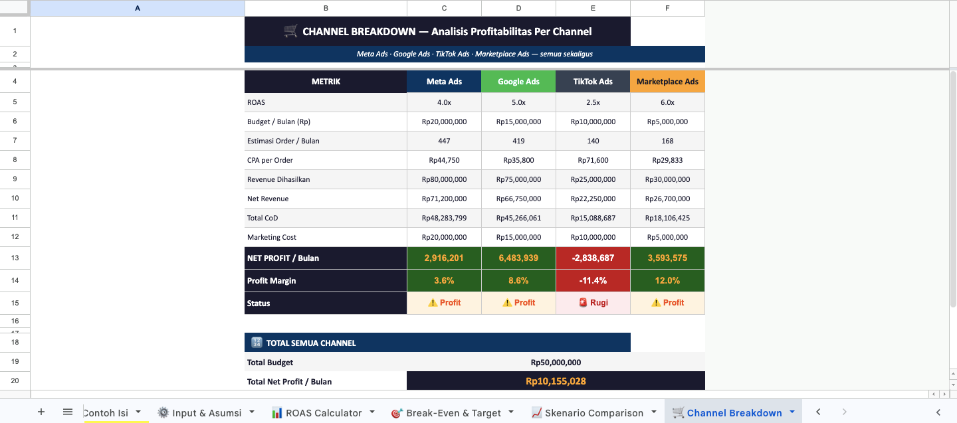Open Channel Breakdown tab dropdown arrow
This screenshot has height=423, width=957.
click(x=792, y=412)
